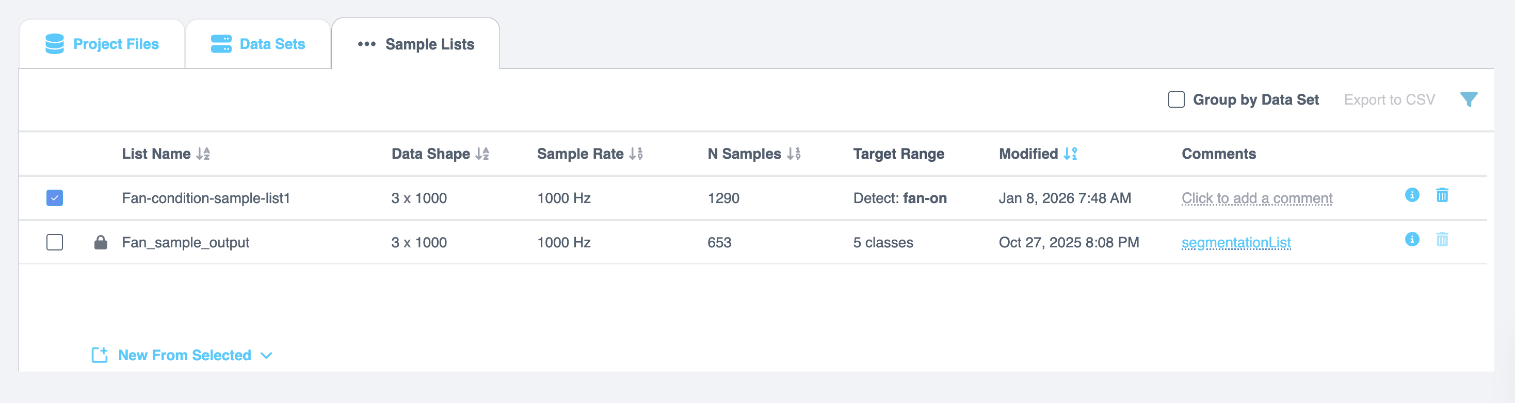Click the database icon next to Project Files
Screen dimensions: 1515x403
tap(54, 43)
